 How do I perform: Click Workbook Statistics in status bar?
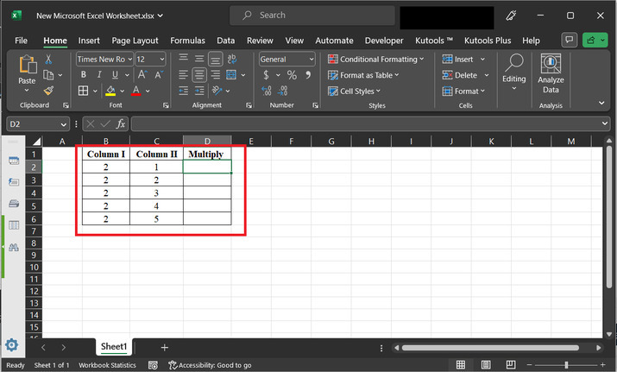click(107, 365)
